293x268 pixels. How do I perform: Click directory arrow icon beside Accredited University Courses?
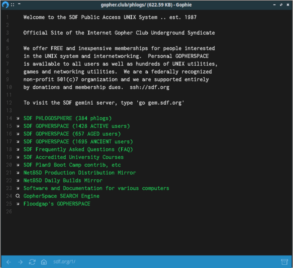pos(18,157)
